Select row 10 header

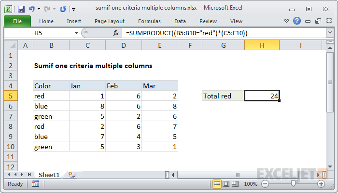coord(11,147)
